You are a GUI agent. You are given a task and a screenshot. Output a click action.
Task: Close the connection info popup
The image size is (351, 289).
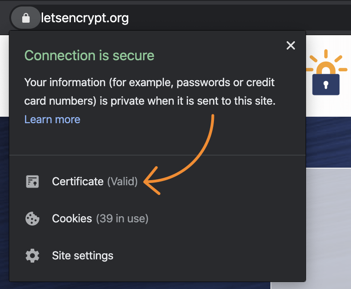[290, 45]
